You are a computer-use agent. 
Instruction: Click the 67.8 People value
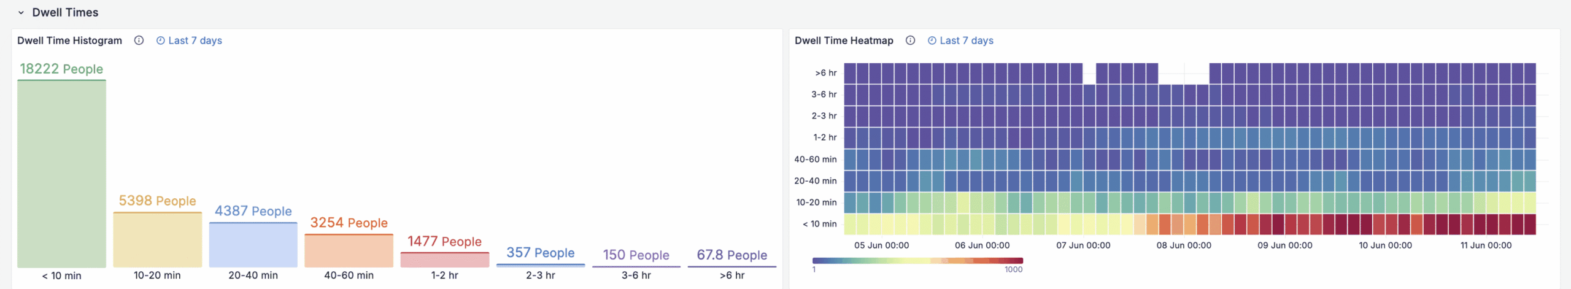(731, 255)
